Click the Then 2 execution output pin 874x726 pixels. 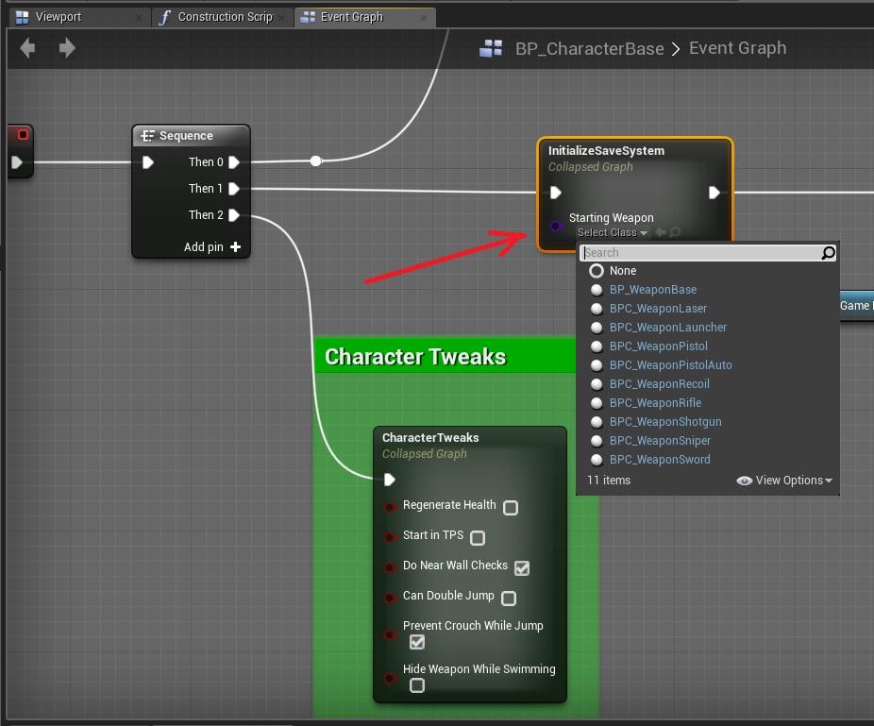point(234,215)
